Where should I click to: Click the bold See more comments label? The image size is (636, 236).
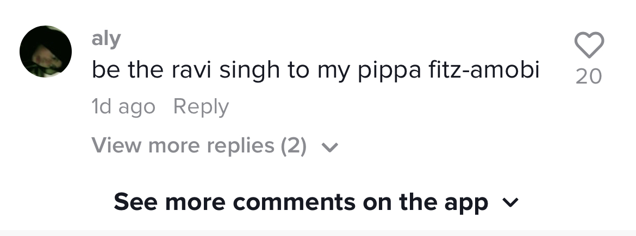(x=301, y=202)
